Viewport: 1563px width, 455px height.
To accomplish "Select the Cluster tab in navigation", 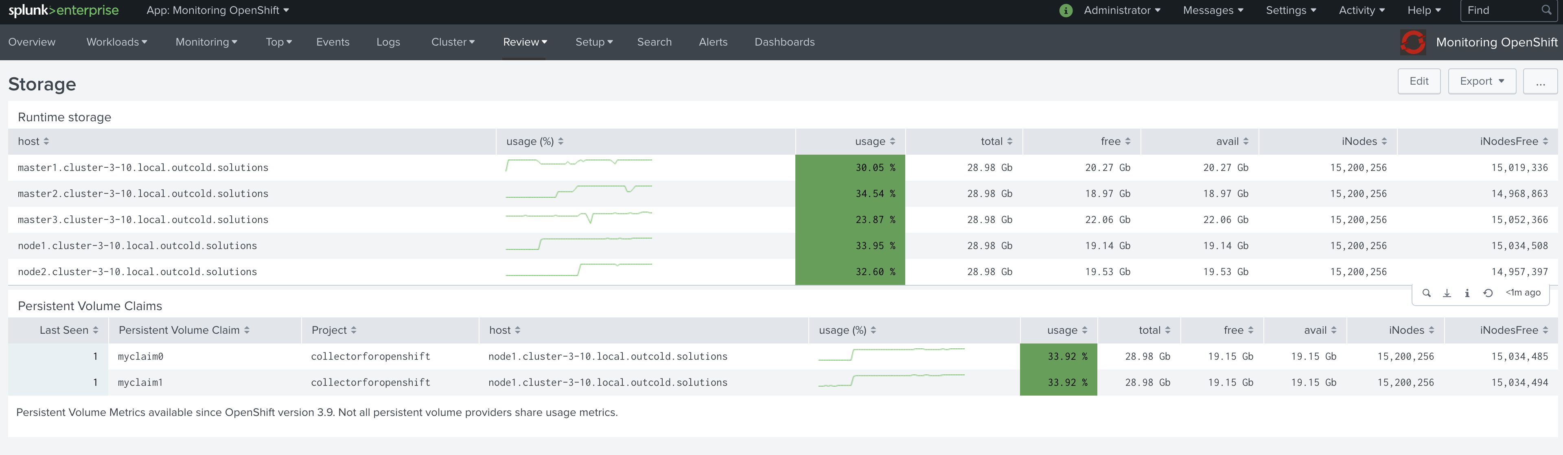I will coord(453,42).
